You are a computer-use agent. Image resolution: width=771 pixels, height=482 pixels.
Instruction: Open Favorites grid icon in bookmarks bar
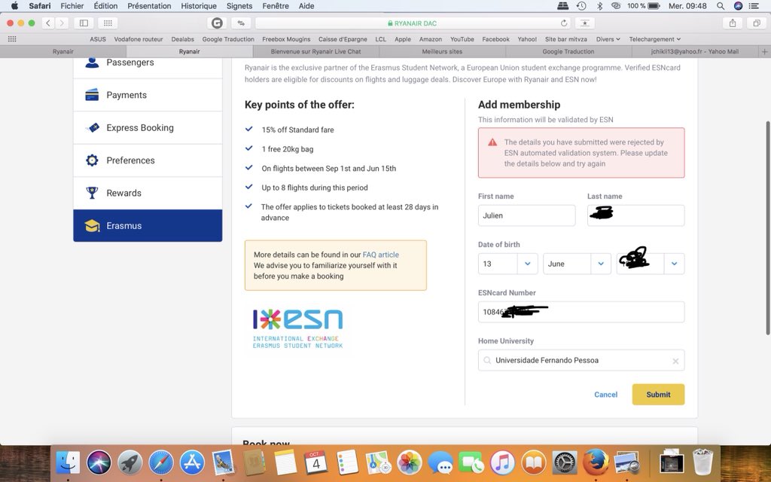pos(12,39)
